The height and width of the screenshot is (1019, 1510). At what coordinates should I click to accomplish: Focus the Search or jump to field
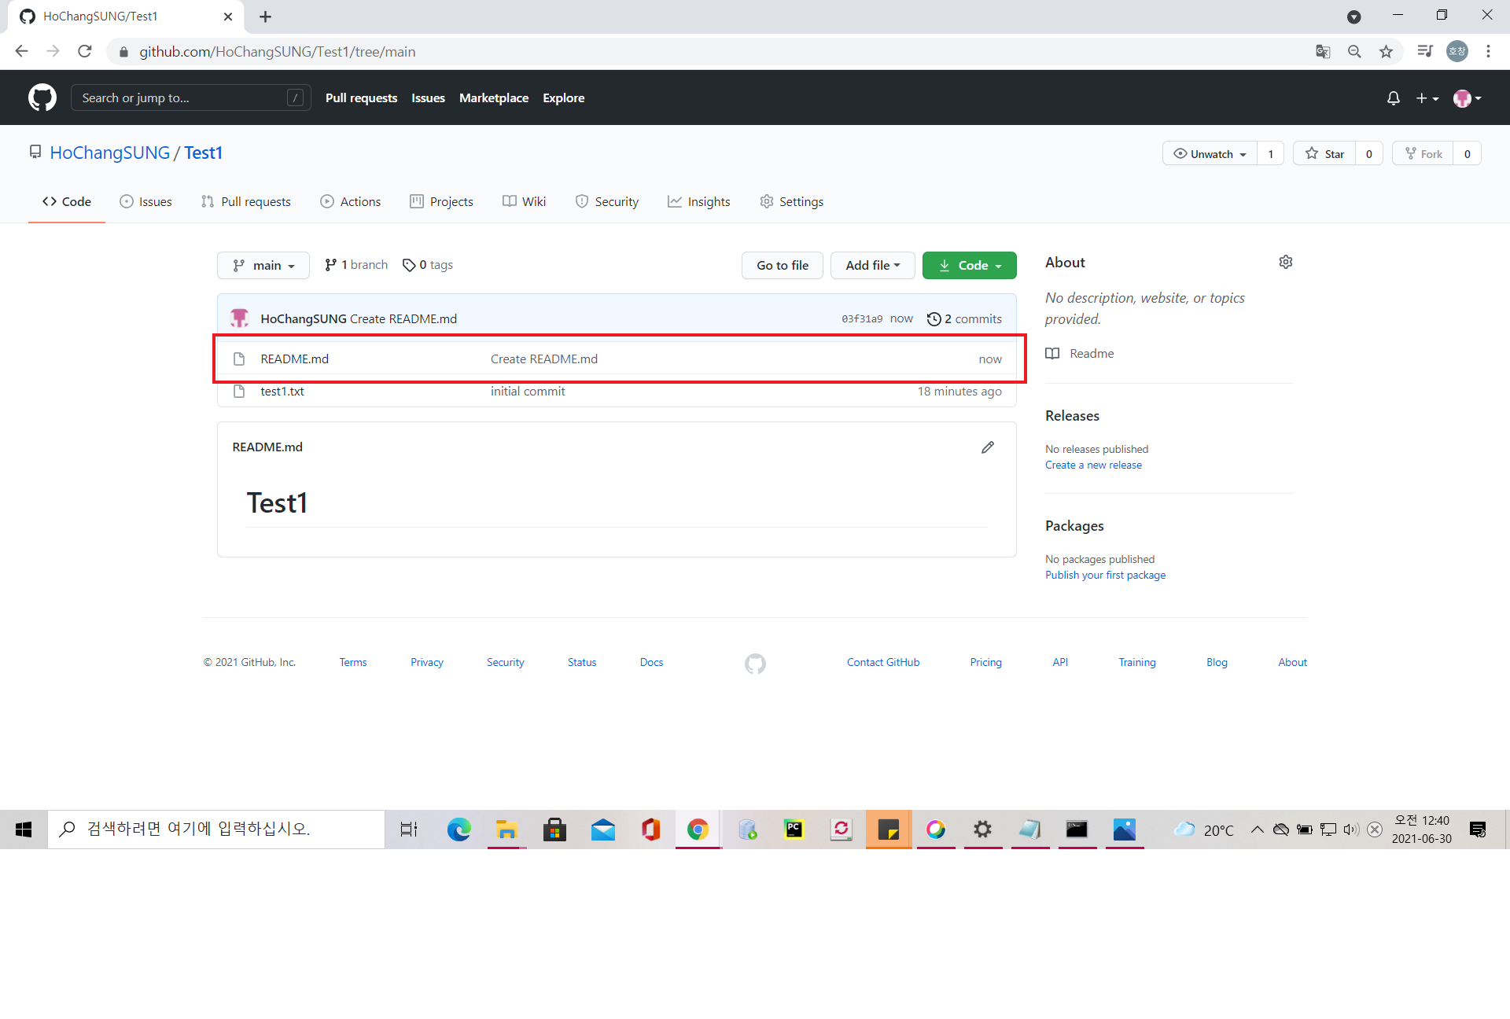(182, 98)
